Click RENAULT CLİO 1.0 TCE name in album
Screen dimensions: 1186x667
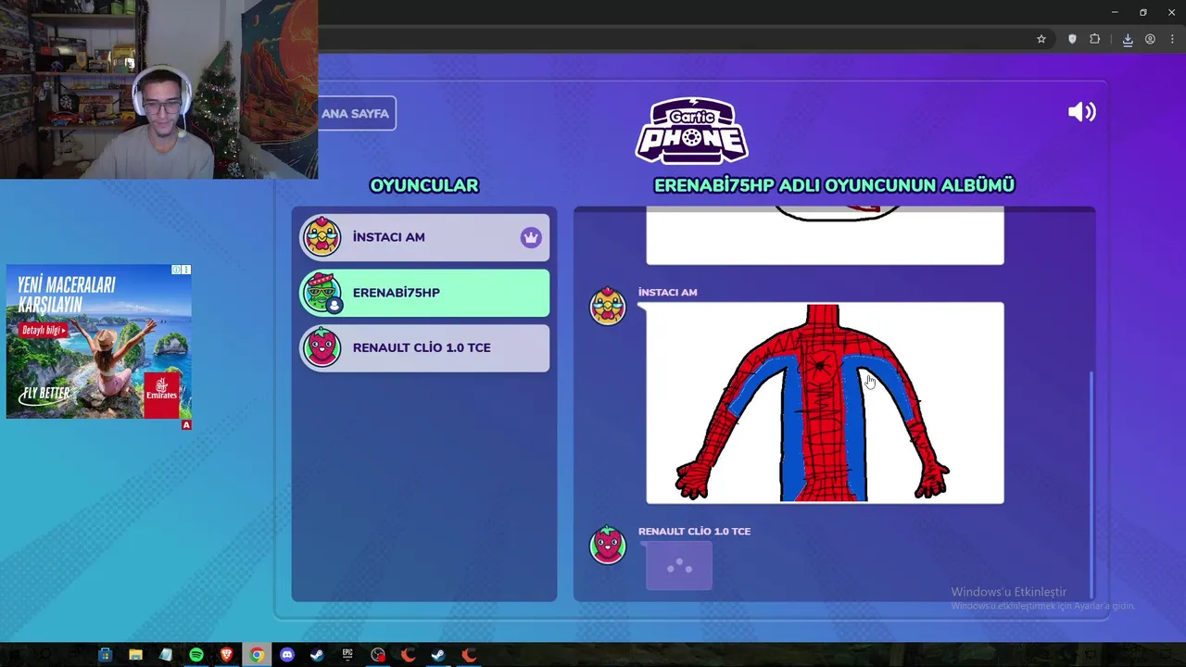click(694, 531)
